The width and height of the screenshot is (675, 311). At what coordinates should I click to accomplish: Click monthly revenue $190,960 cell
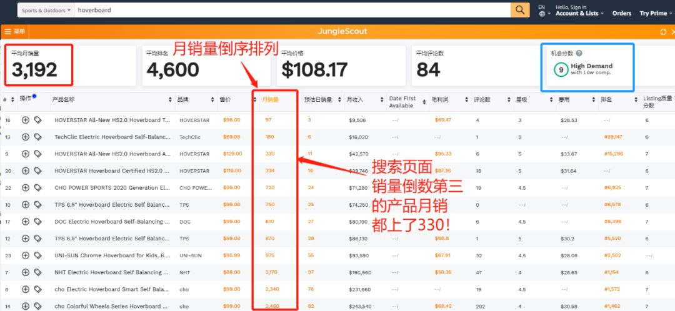coord(360,272)
